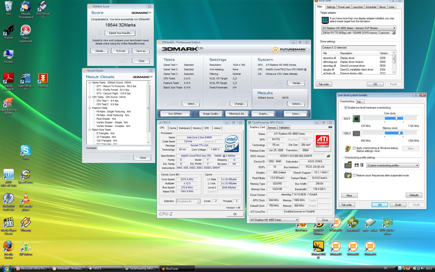The width and height of the screenshot is (435, 272).
Task: Collapse the Game Tests tree node
Action: [x=89, y=83]
